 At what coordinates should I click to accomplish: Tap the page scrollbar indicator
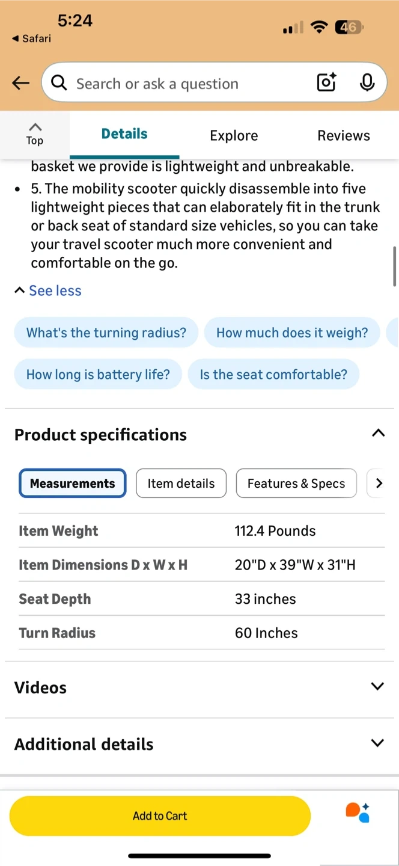point(394,266)
